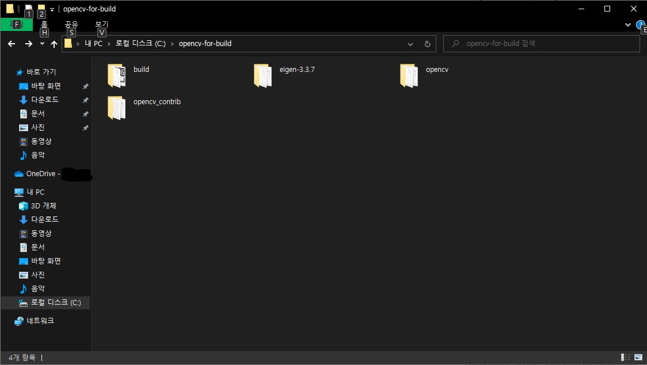Open 동영상 under 내 PC
Image resolution: width=647 pixels, height=365 pixels.
[x=41, y=233]
